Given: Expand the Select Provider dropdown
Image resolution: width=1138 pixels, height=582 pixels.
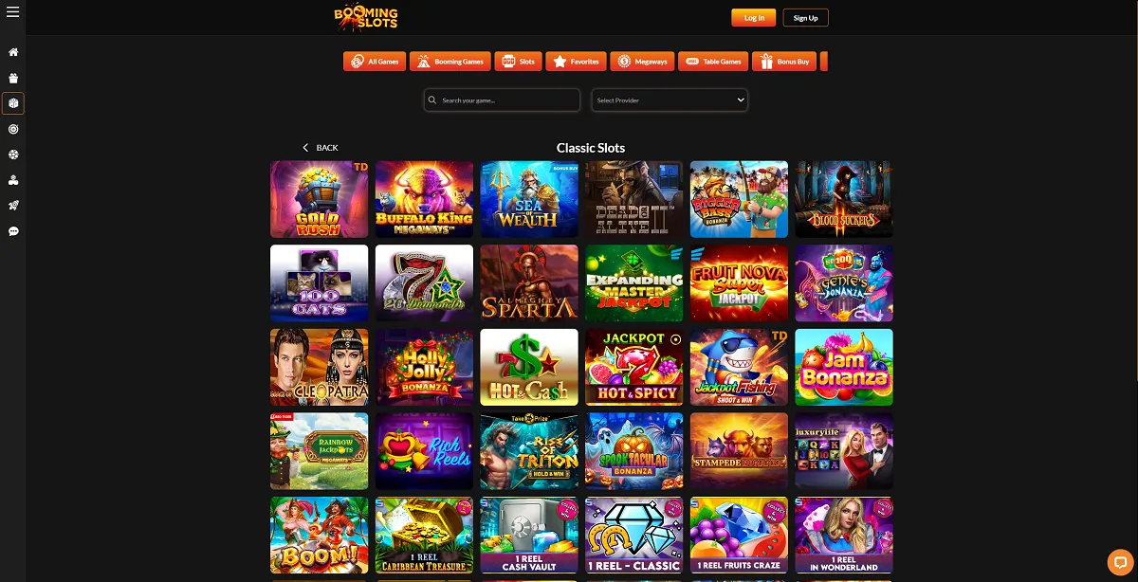Looking at the screenshot, I should pyautogui.click(x=670, y=100).
